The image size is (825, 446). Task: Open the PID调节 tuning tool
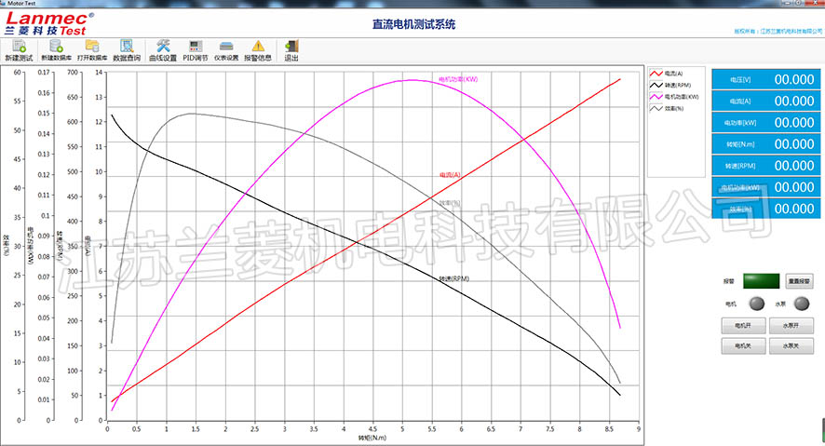(x=196, y=47)
